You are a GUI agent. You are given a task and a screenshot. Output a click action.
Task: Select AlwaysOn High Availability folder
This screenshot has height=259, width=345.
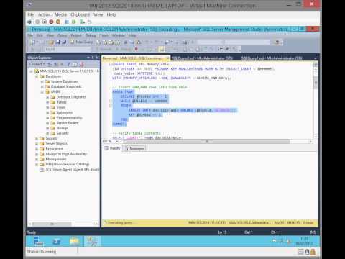coord(66,154)
